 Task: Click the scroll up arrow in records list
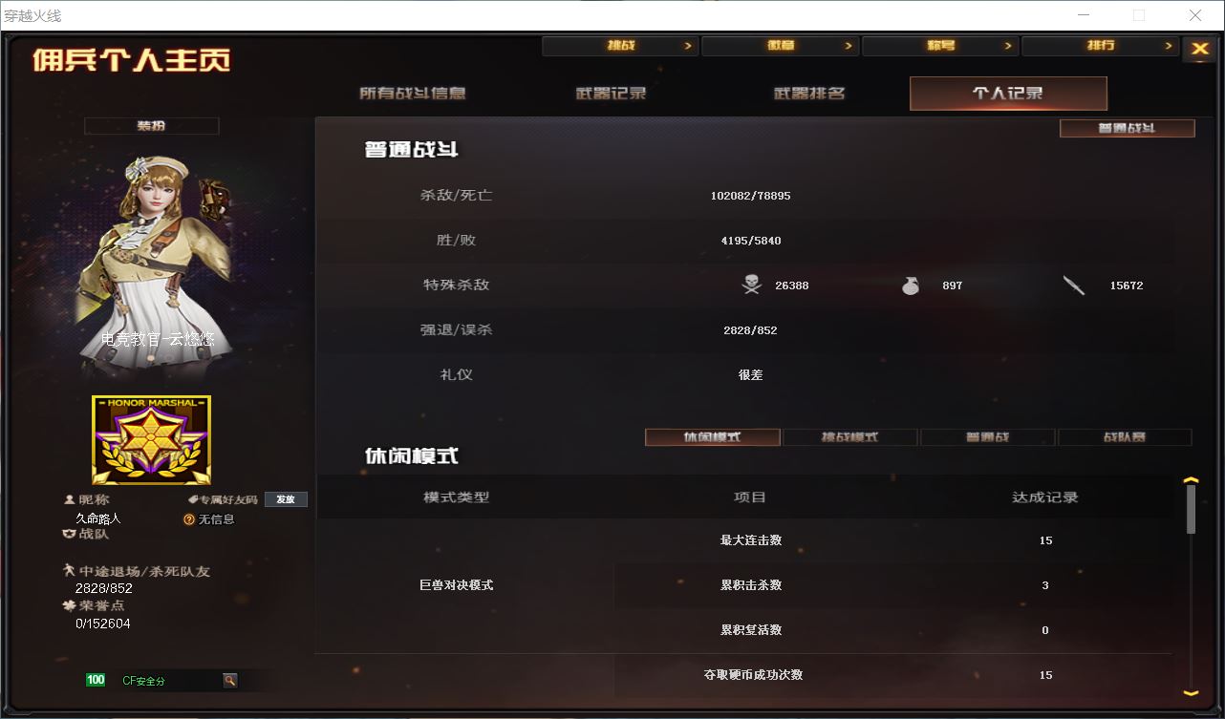(x=1191, y=480)
